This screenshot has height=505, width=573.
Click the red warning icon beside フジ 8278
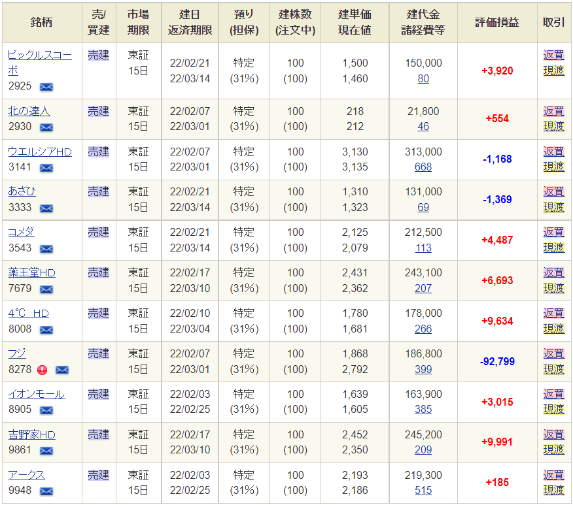43,370
